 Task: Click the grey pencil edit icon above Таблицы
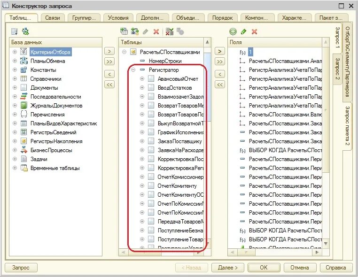[x=146, y=31]
